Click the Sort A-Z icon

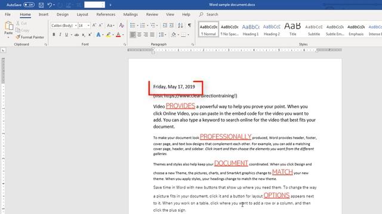click(180, 25)
